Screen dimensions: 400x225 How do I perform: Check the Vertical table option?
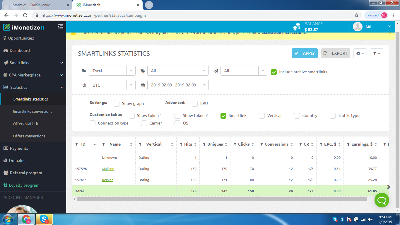[x=262, y=115]
